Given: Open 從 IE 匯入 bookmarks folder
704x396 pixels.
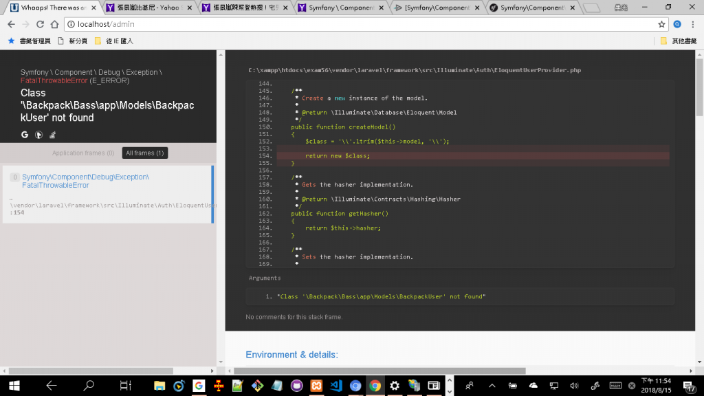Looking at the screenshot, I should tap(114, 41).
